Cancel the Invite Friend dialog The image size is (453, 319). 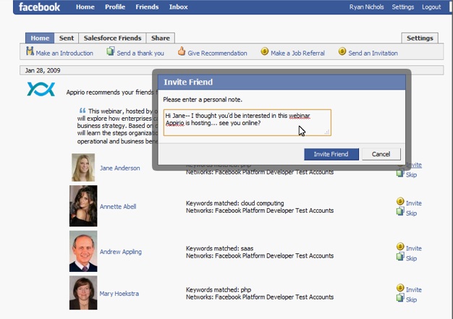[381, 154]
